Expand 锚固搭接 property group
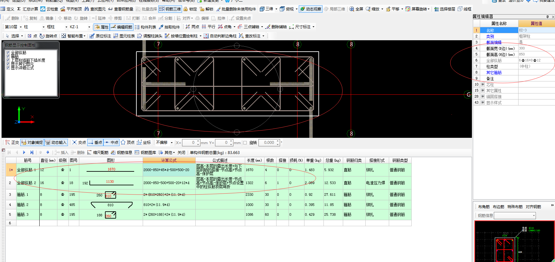 pyautogui.click(x=483, y=97)
